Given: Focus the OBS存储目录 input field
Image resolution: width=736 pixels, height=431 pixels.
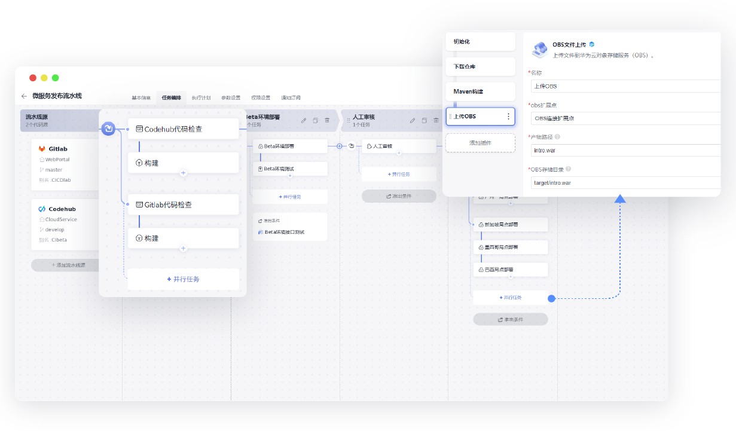Looking at the screenshot, I should click(625, 182).
